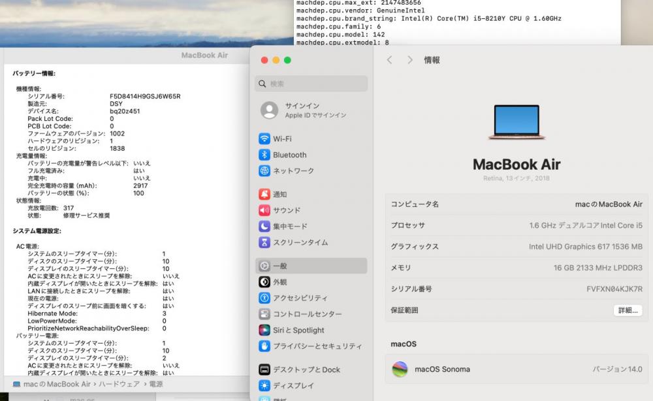The height and width of the screenshot is (401, 653).
Task: Open アクセシビリティ accessibility settings
Action: [300, 298]
